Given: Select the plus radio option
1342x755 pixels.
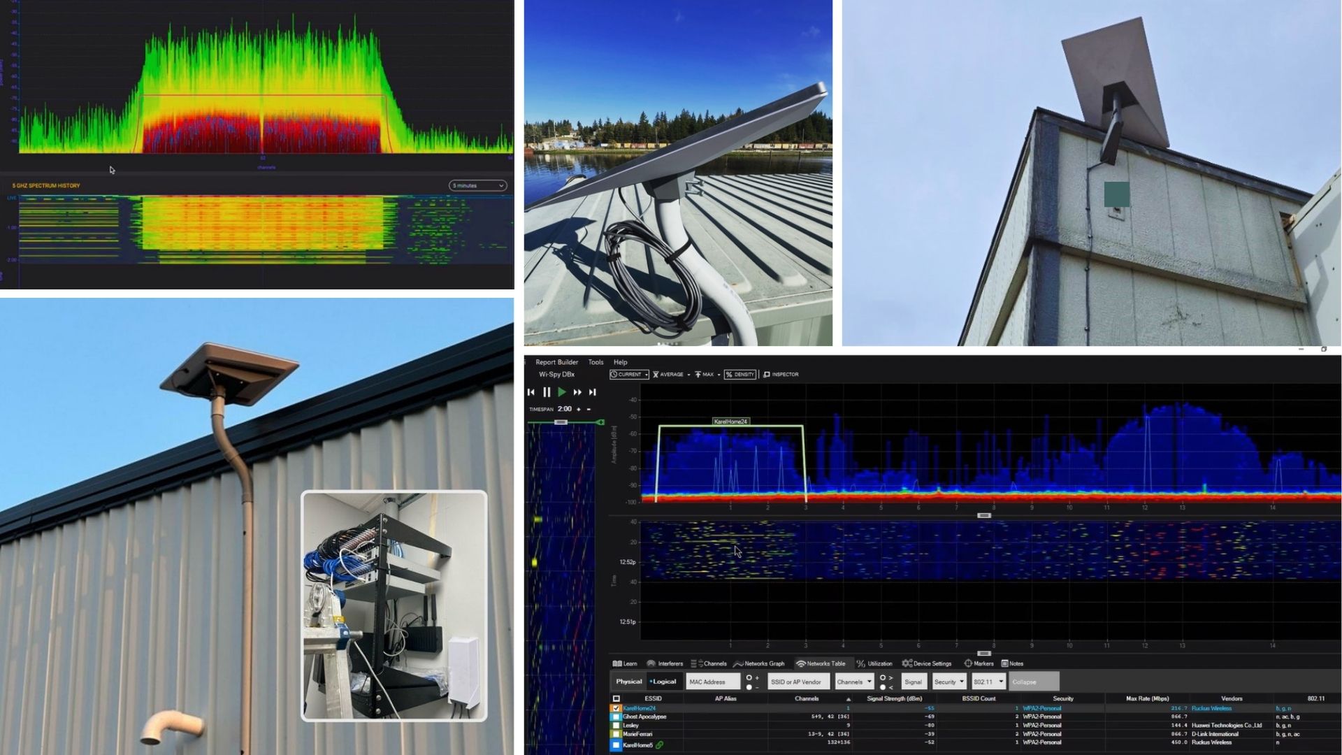Looking at the screenshot, I should click(x=749, y=677).
